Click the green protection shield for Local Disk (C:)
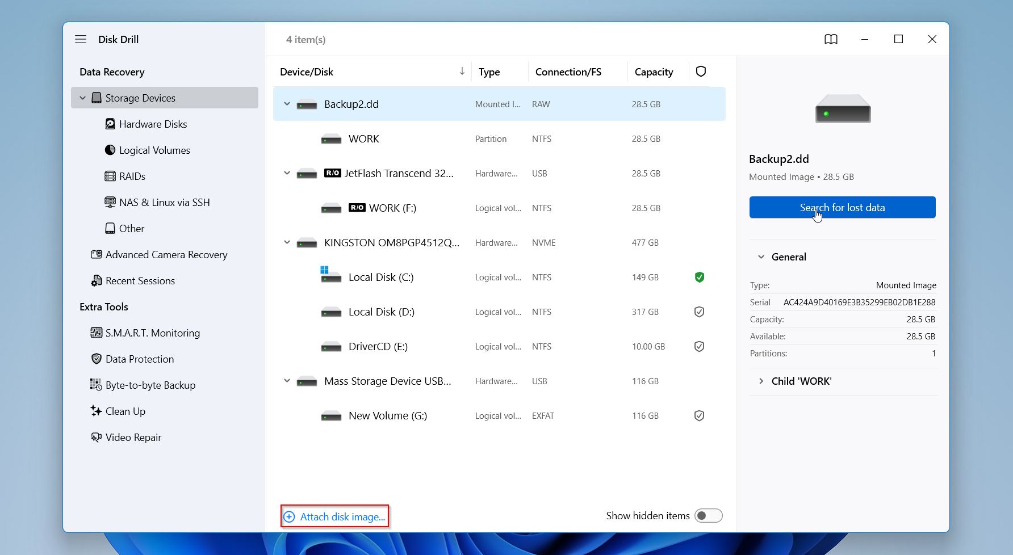The image size is (1013, 555). (700, 277)
